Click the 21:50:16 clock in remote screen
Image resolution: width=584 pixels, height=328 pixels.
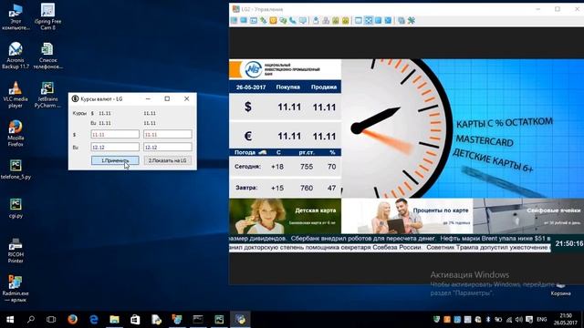pos(569,243)
